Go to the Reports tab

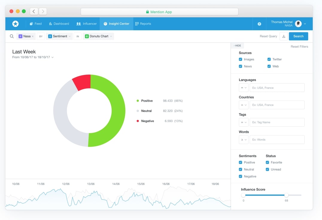pyautogui.click(x=143, y=24)
